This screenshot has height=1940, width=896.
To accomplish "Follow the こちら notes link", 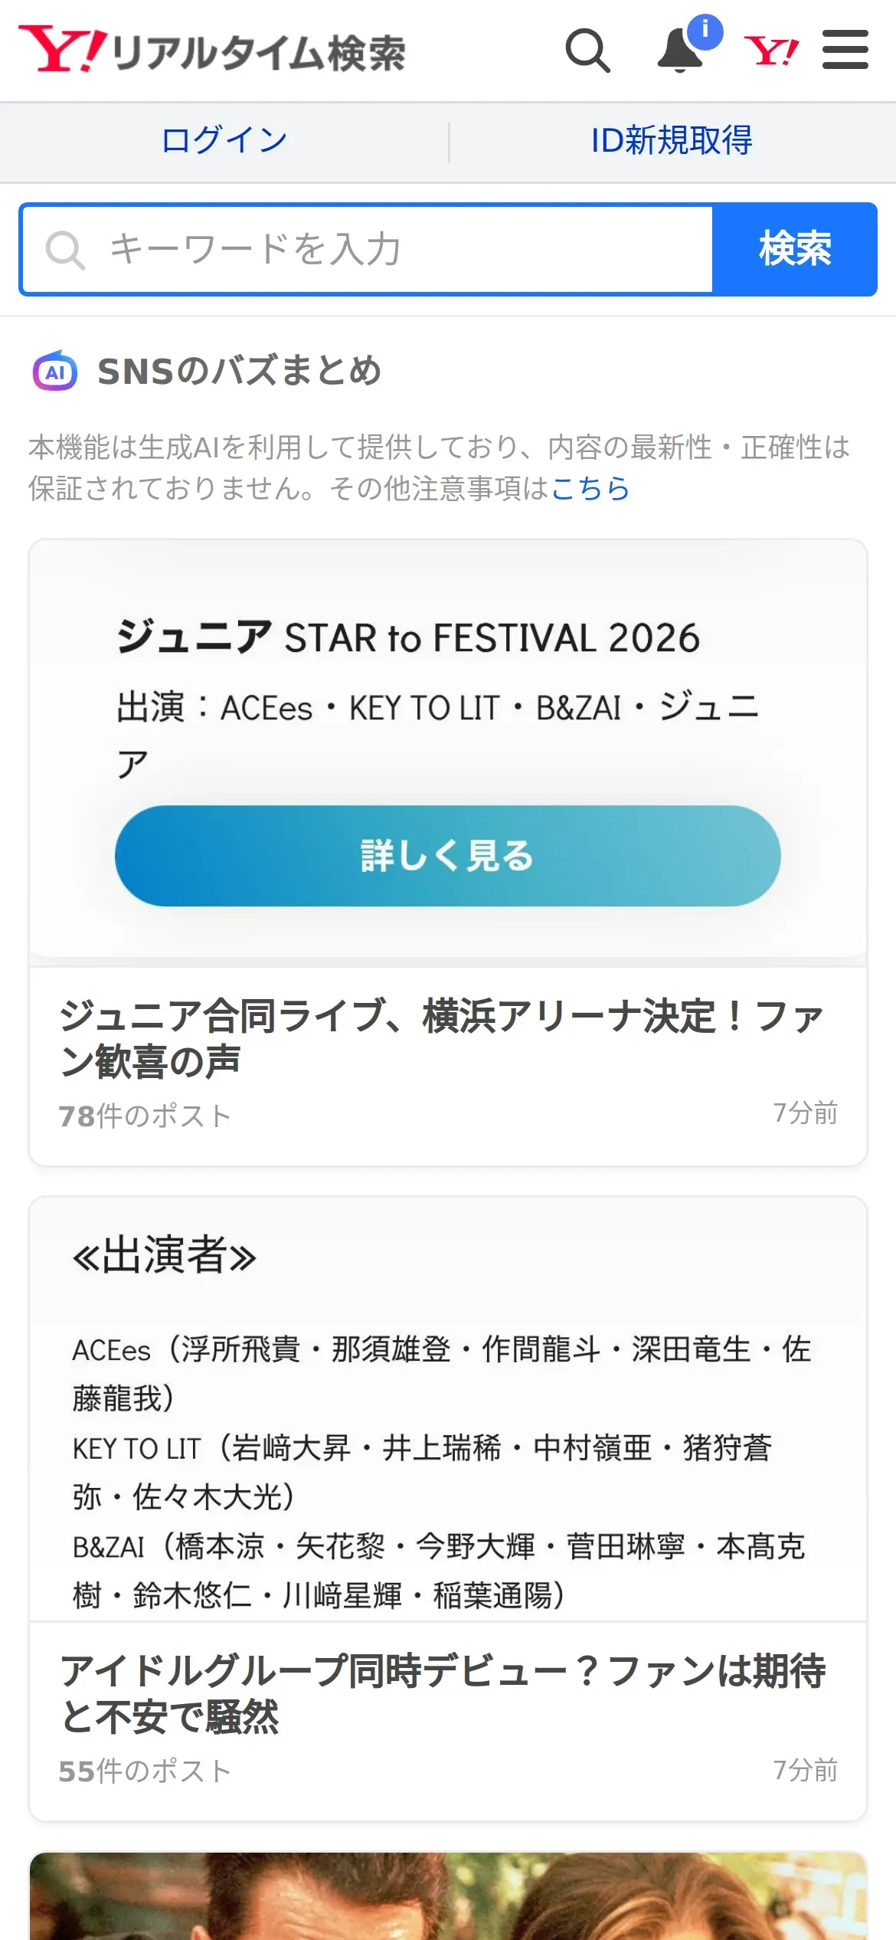I will 590,488.
